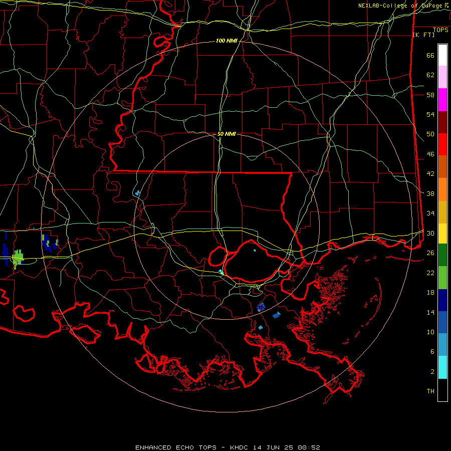This screenshot has height=451, width=451.
Task: Click the legend value label 26
Action: [430, 253]
